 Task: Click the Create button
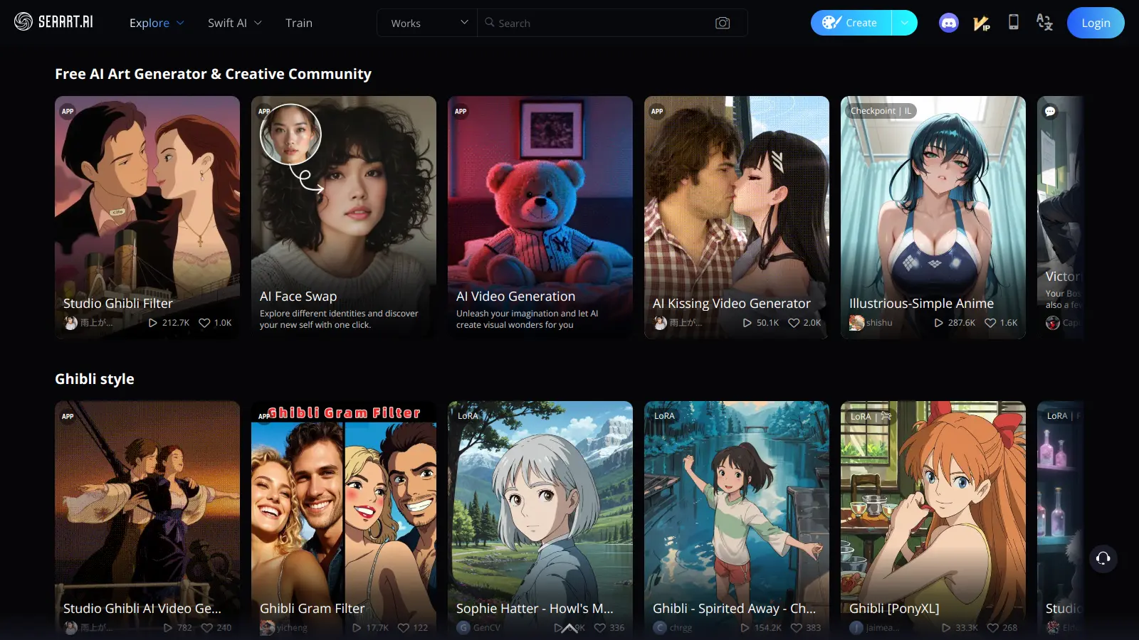[851, 23]
